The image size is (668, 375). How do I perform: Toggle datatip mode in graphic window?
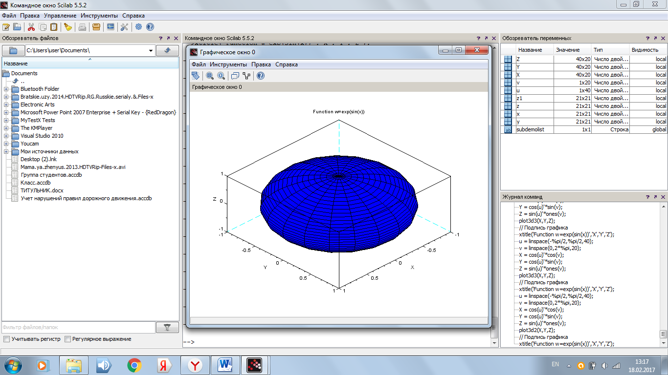tap(235, 76)
